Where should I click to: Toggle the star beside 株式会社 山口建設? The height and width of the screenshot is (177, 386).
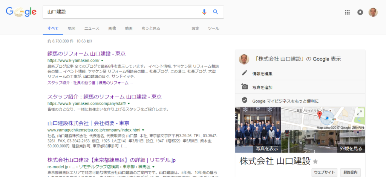coord(316,162)
